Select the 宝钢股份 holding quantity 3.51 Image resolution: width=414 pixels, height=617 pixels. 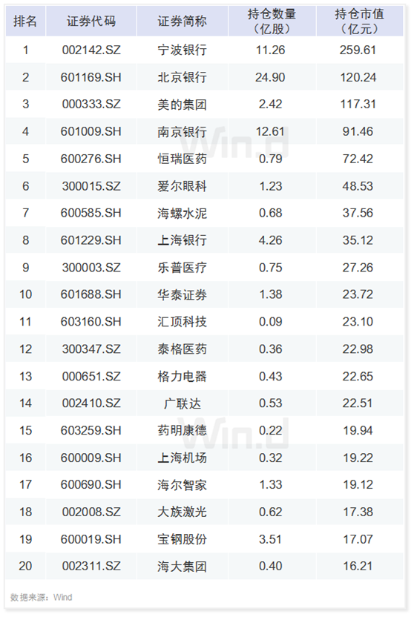pyautogui.click(x=270, y=539)
